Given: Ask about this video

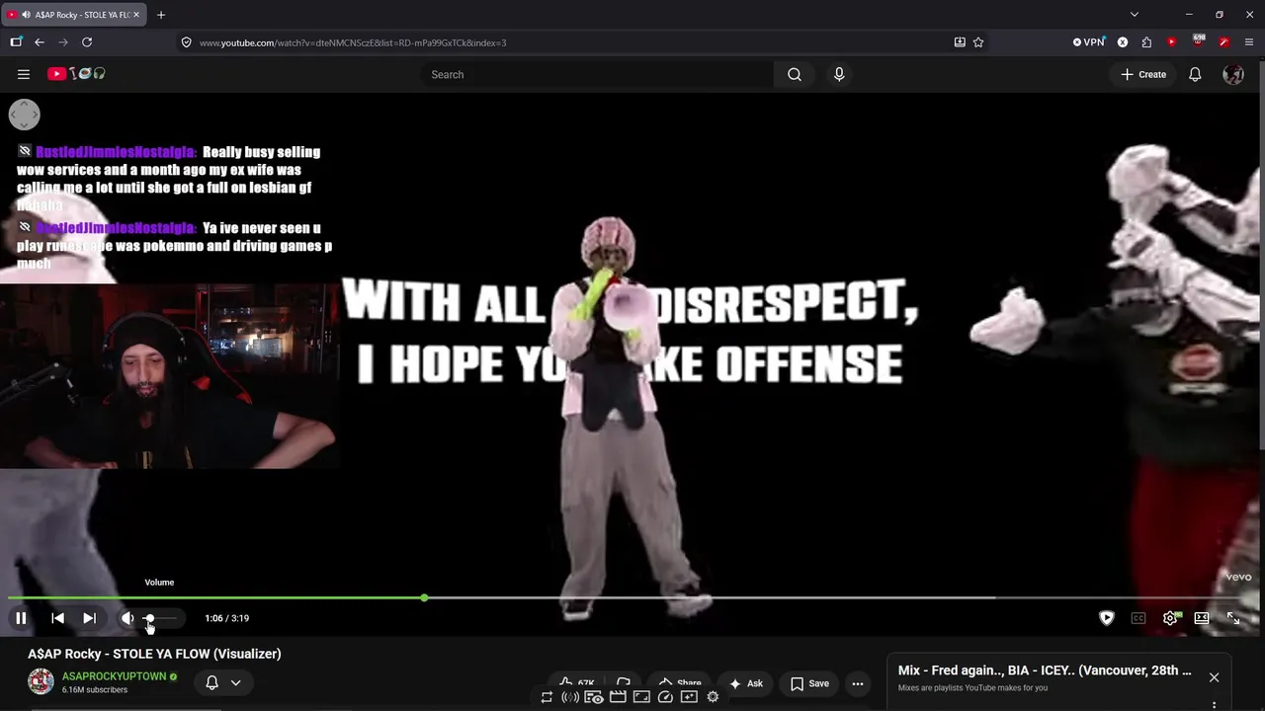Looking at the screenshot, I should pos(745,683).
